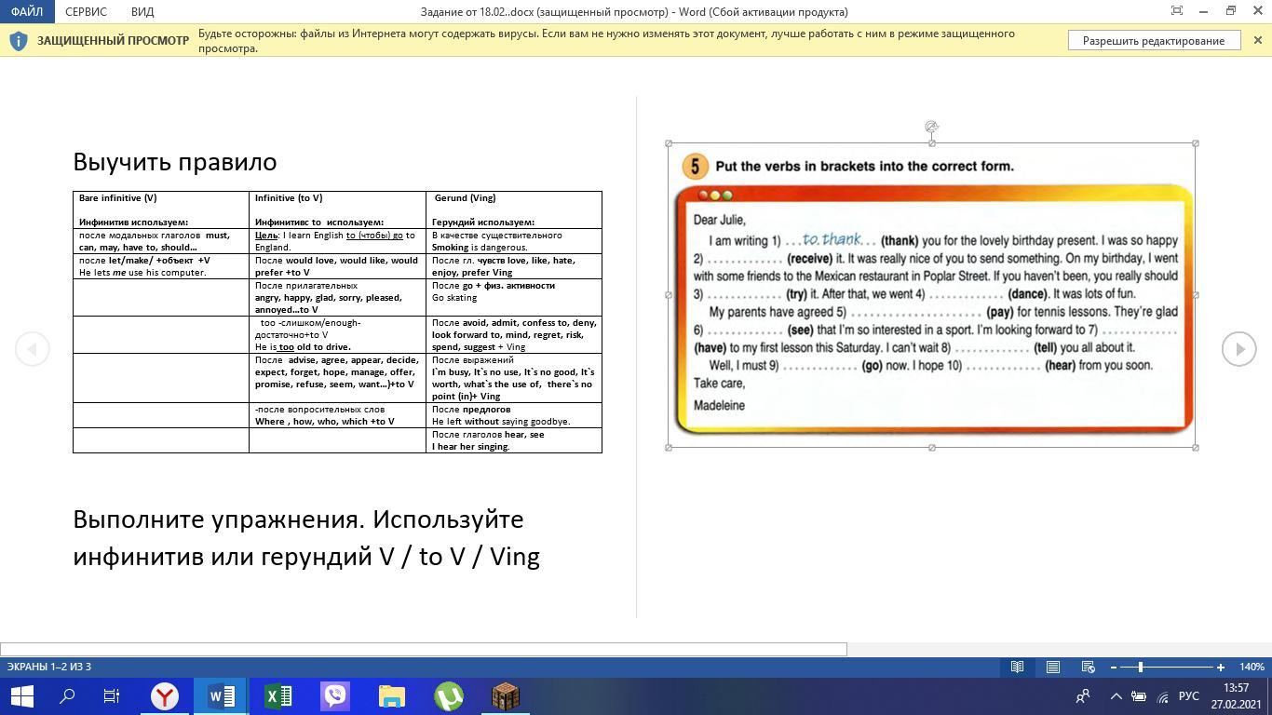Click the Word taskbar icon
Viewport: 1272px width, 715px height.
(x=222, y=696)
